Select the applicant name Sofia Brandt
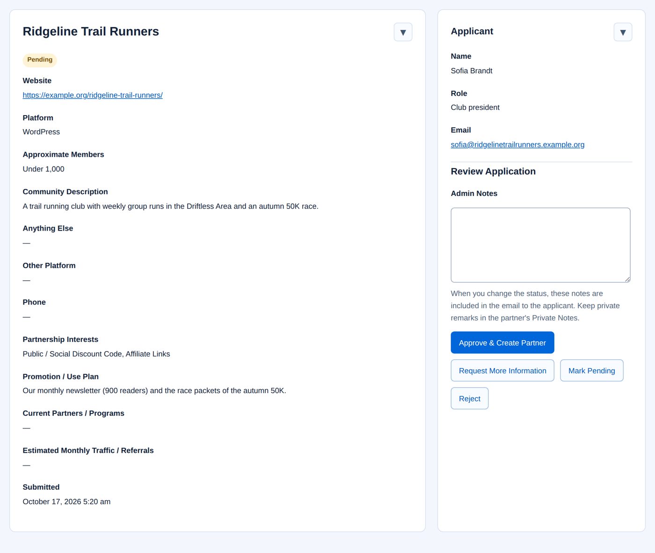 pos(472,71)
